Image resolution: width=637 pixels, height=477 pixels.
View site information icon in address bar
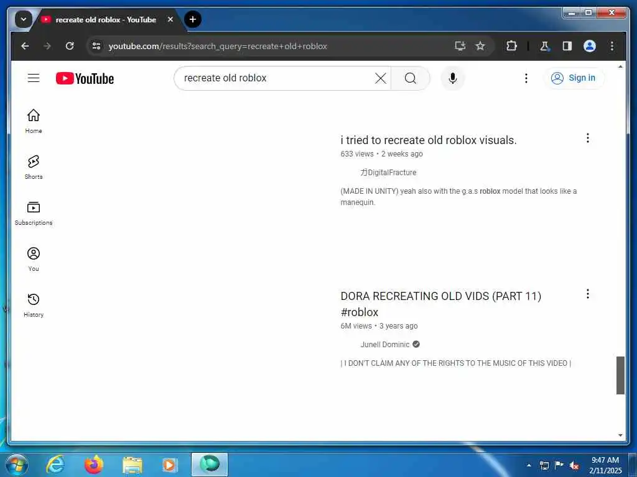tap(96, 46)
